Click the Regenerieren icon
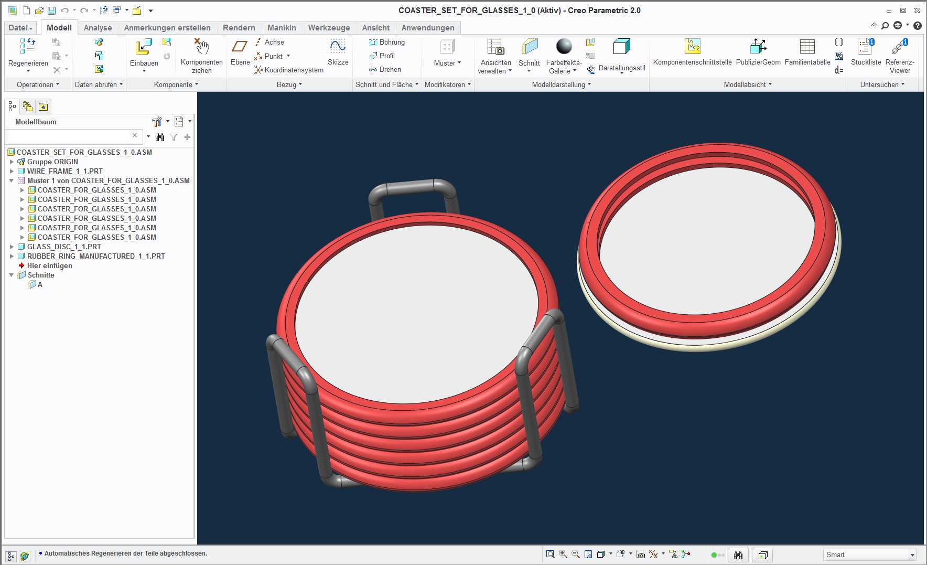Screen dimensions: 927x565 pyautogui.click(x=28, y=46)
